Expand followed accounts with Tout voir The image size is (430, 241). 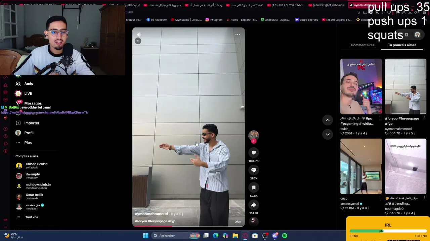(x=32, y=217)
